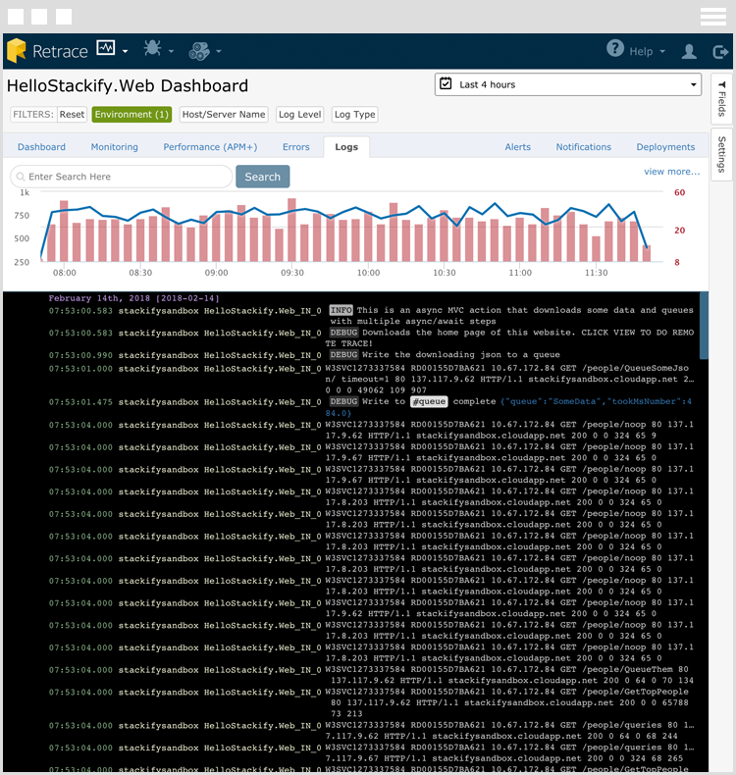
Task: Open the user profile icon
Action: coord(689,51)
